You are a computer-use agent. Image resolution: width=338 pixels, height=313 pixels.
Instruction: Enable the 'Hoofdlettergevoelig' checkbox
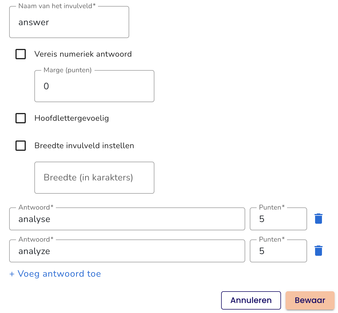[21, 118]
